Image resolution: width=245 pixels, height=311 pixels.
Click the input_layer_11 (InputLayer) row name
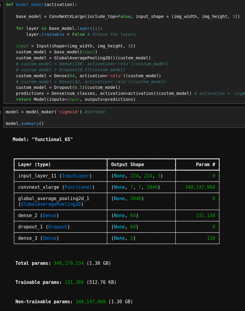coord(55,176)
